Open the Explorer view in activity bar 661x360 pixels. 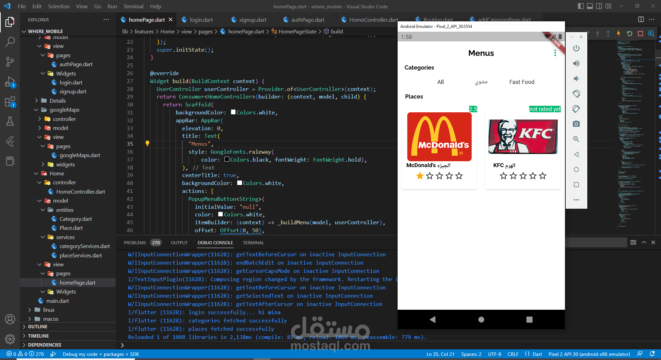coord(10,22)
